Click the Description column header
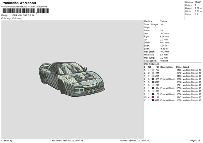Image resolution: width=203 pixels, height=143 pixels. tap(166, 67)
